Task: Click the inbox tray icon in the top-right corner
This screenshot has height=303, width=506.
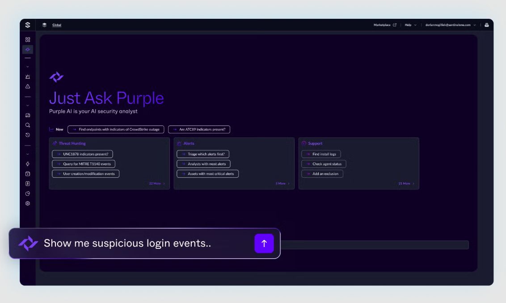Action: pyautogui.click(x=486, y=25)
